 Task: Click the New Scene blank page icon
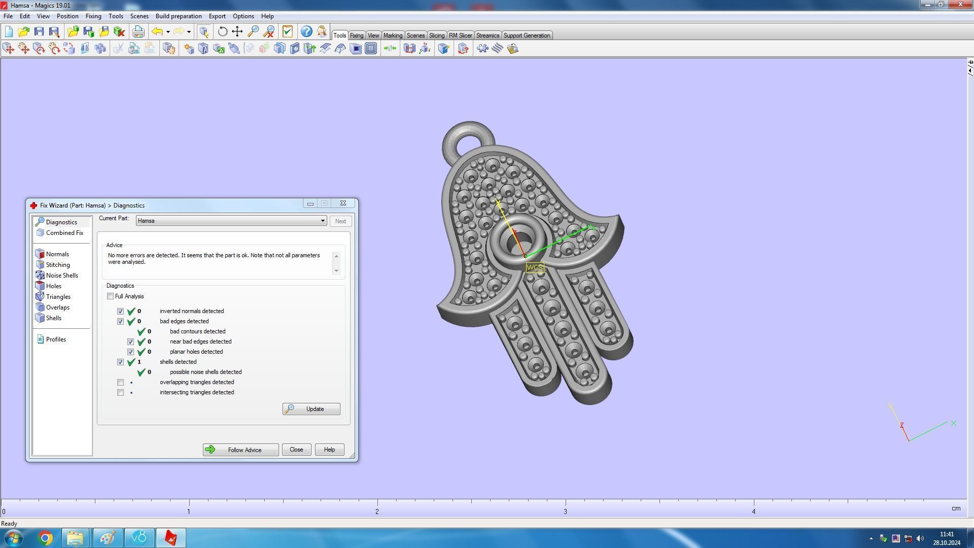[x=9, y=31]
